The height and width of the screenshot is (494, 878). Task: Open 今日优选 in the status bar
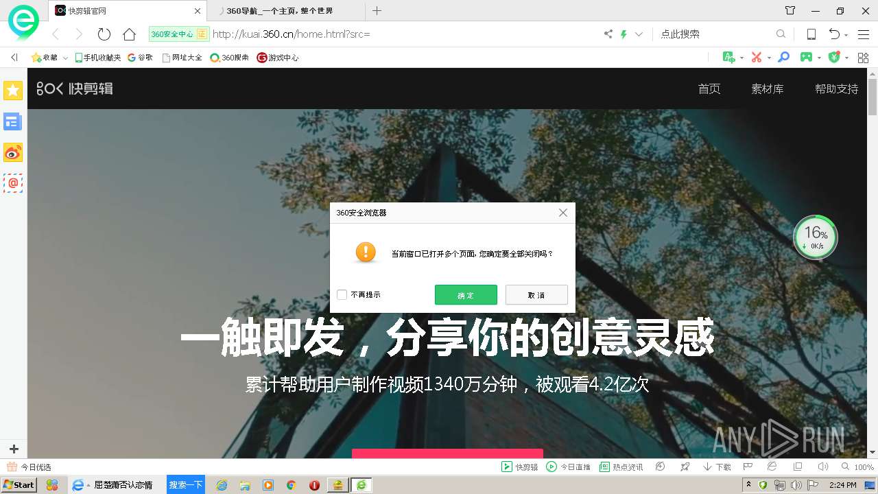pos(29,467)
